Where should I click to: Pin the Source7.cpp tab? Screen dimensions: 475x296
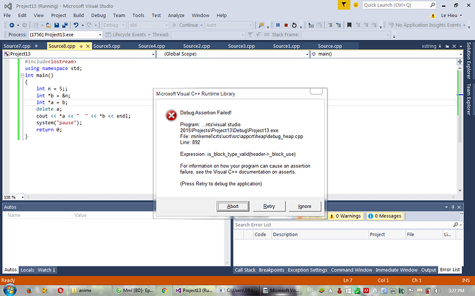coord(36,46)
